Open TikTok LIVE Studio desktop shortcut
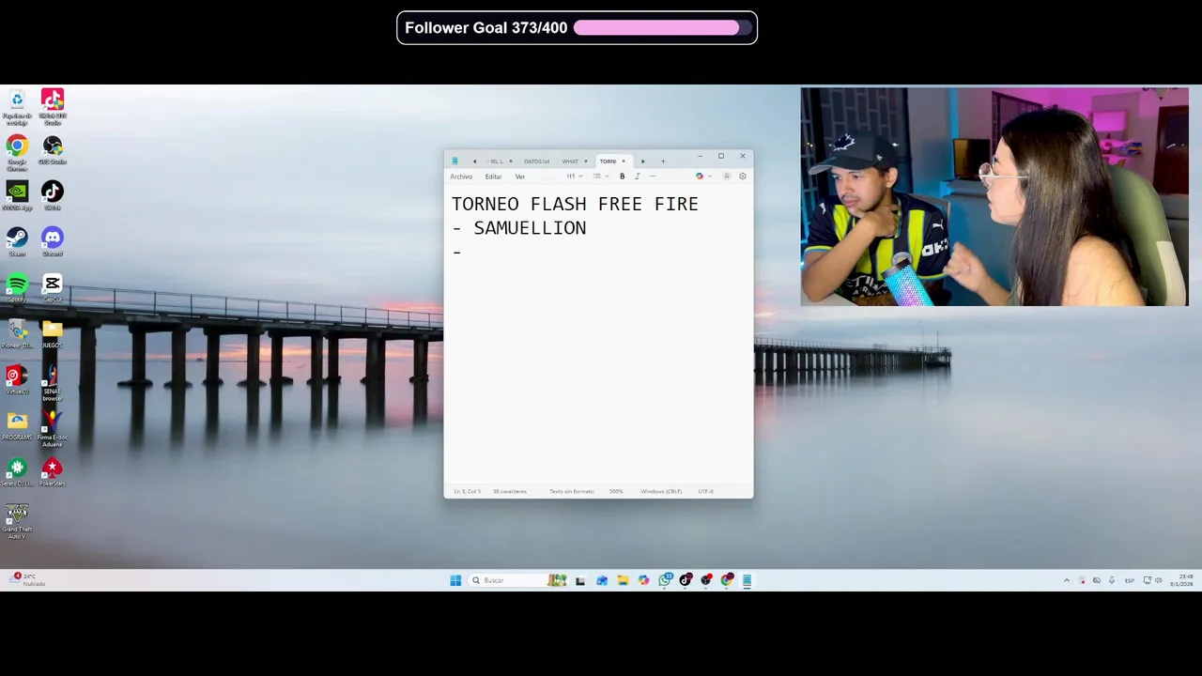 tap(53, 108)
